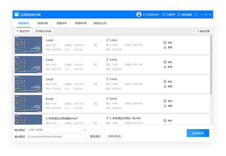Image resolution: width=226 pixels, height=156 pixels.
Task: Click file name 1. 系统测试之测试基础.mp4
Action: [62, 118]
